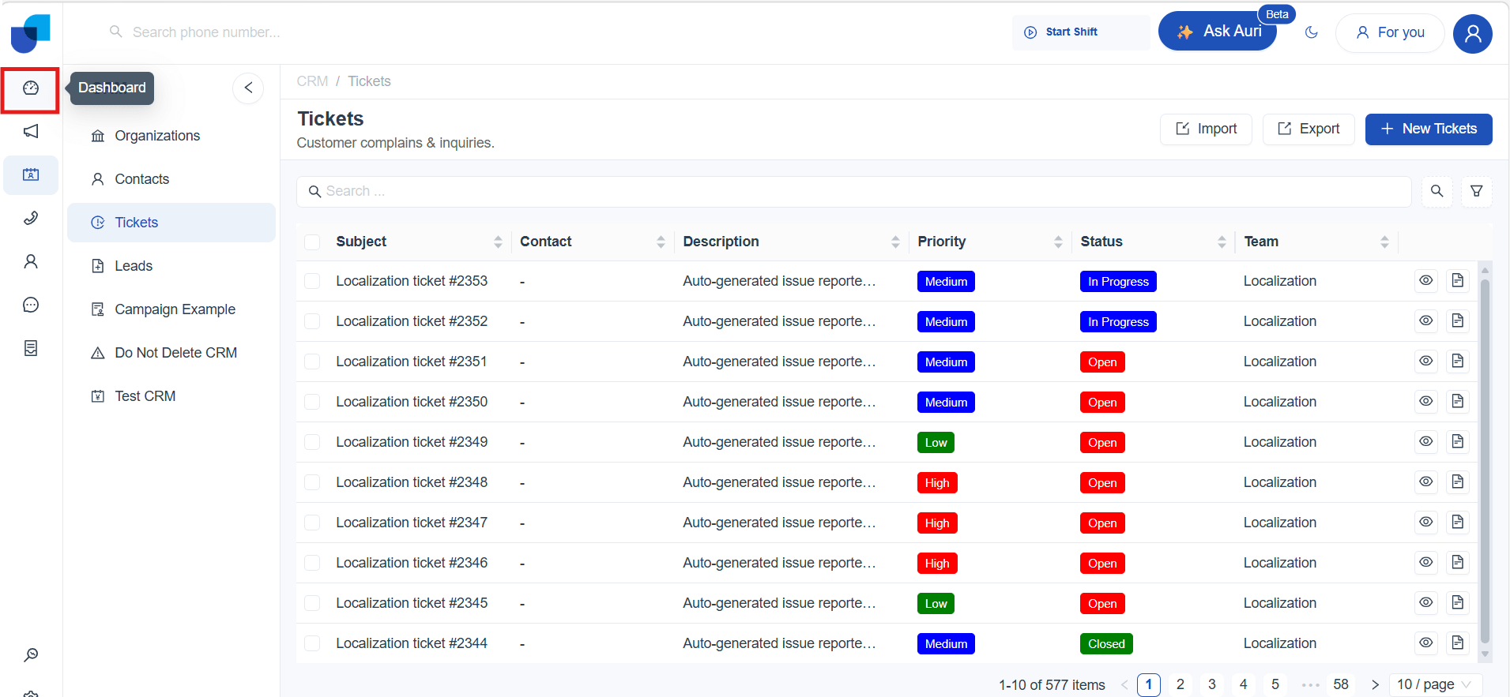Open the phone calls sidebar icon
Screen dimensions: 1510x697
[x=31, y=218]
